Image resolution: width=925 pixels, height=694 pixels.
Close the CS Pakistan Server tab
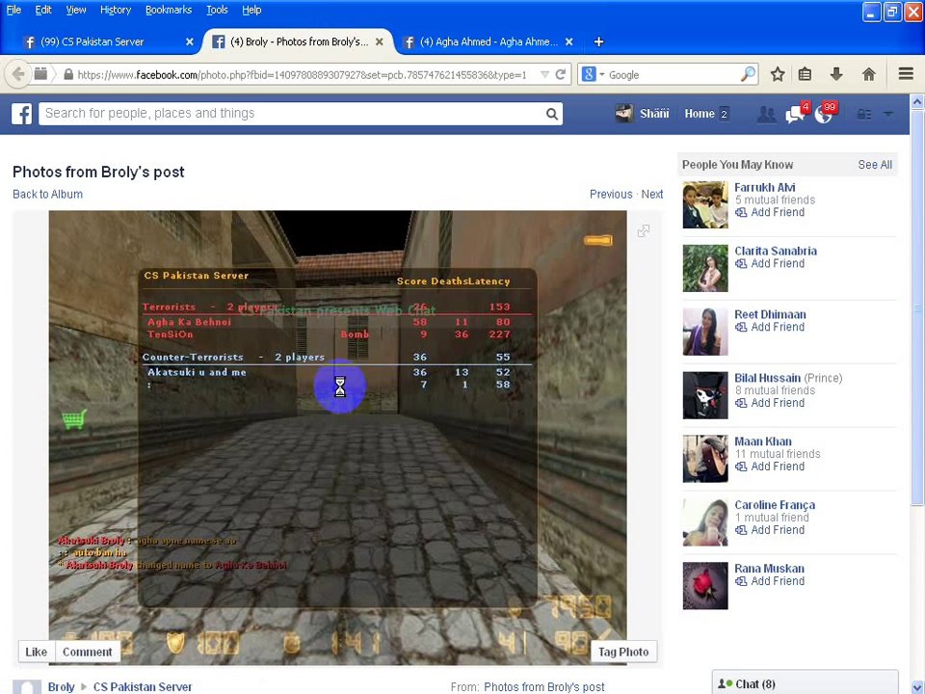[x=190, y=41]
